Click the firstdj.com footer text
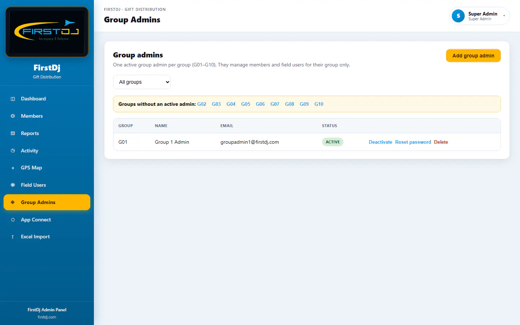This screenshot has width=520, height=325. pos(47,317)
